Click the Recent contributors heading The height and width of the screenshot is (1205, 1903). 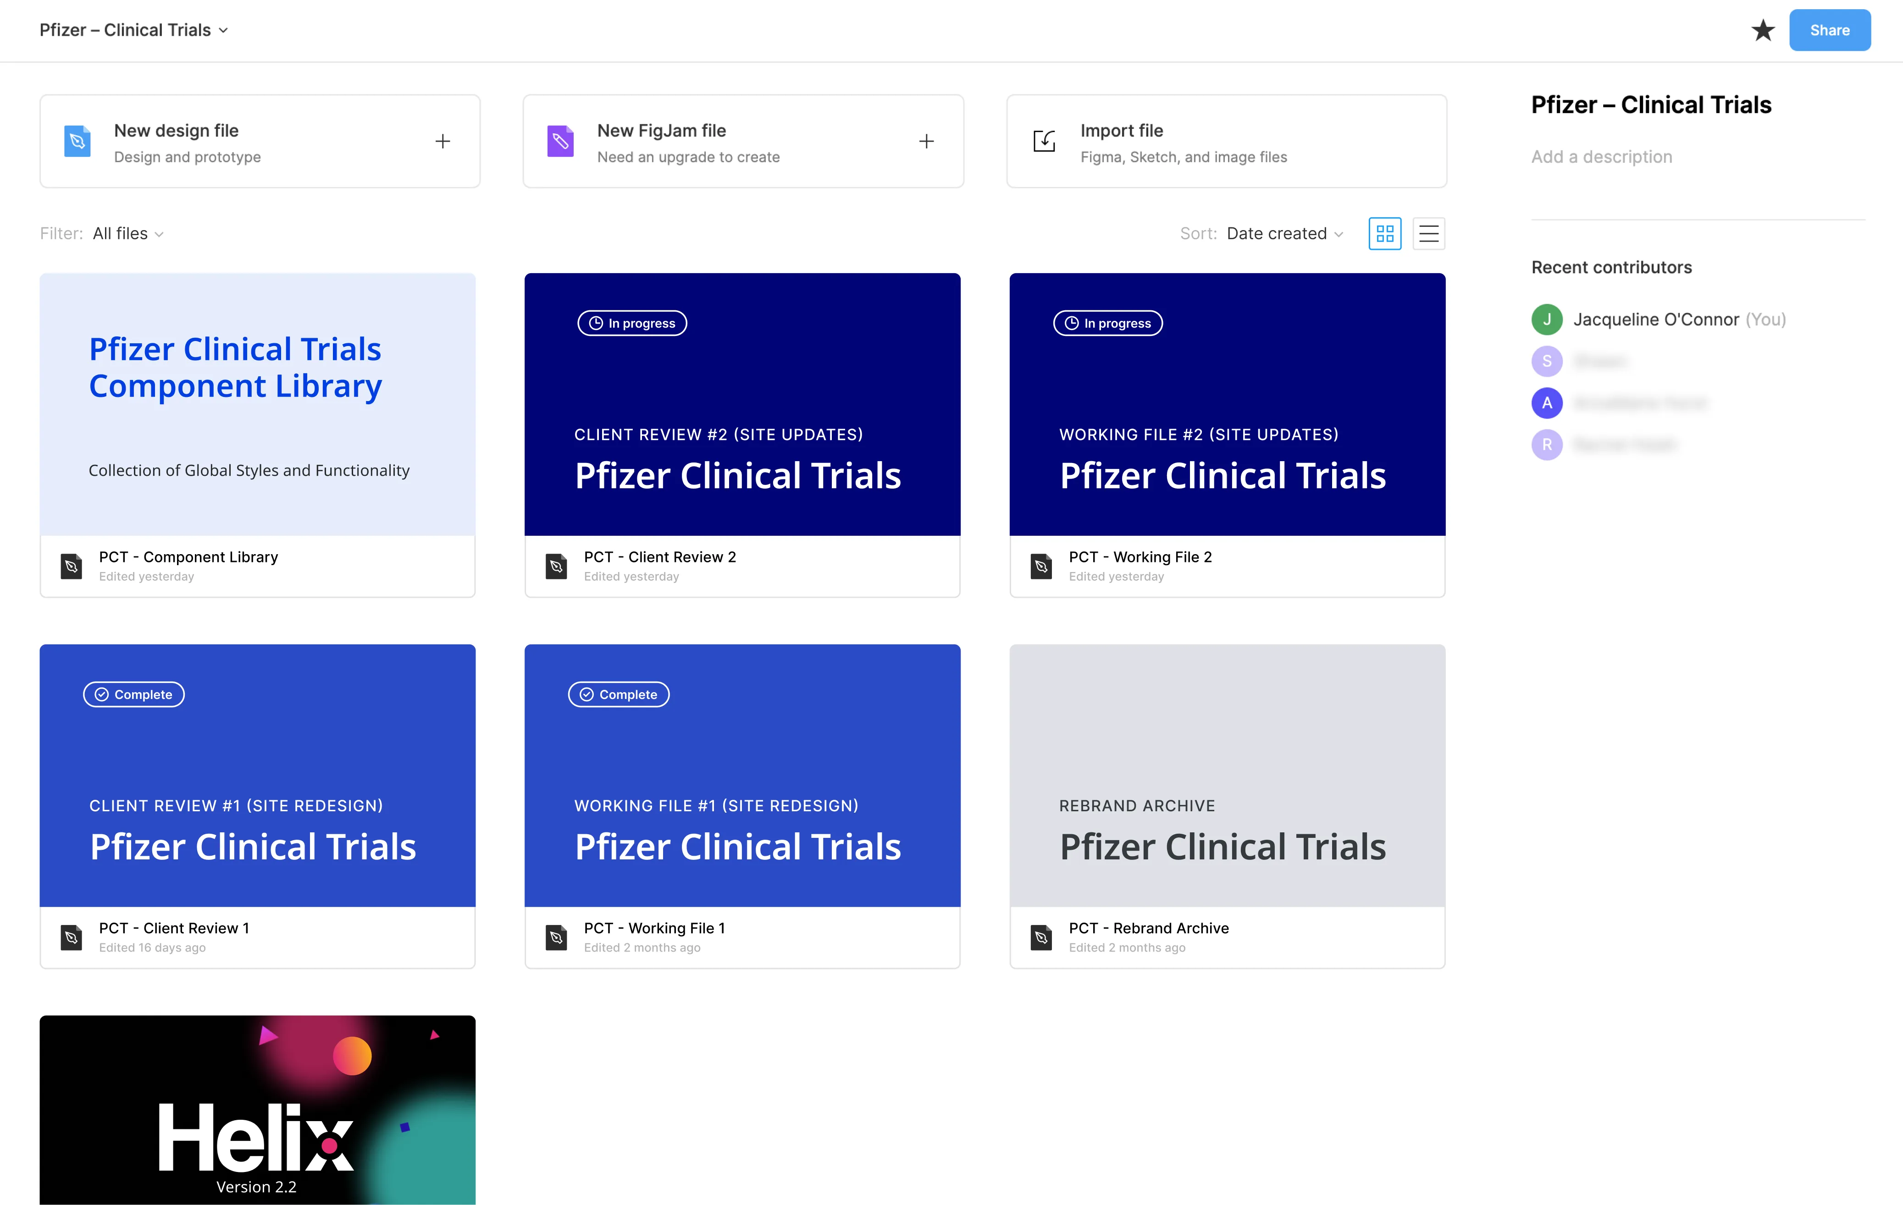pyautogui.click(x=1611, y=267)
